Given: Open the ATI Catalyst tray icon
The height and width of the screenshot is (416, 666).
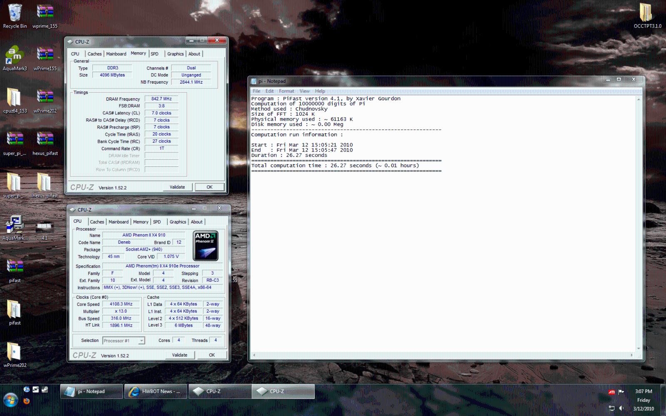Looking at the screenshot, I should (611, 392).
